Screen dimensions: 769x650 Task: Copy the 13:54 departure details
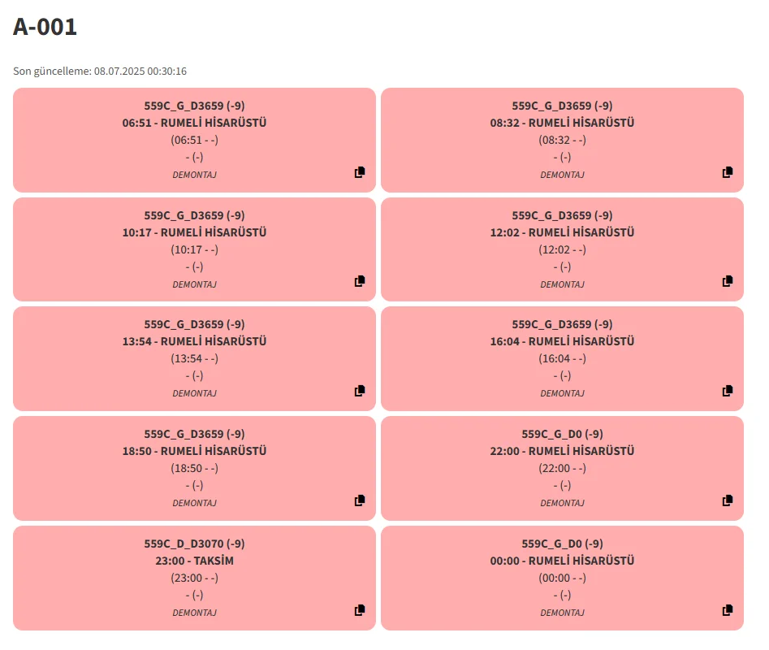pos(360,391)
